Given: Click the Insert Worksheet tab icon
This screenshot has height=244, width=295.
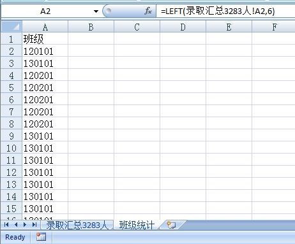Looking at the screenshot, I should pos(171,225).
